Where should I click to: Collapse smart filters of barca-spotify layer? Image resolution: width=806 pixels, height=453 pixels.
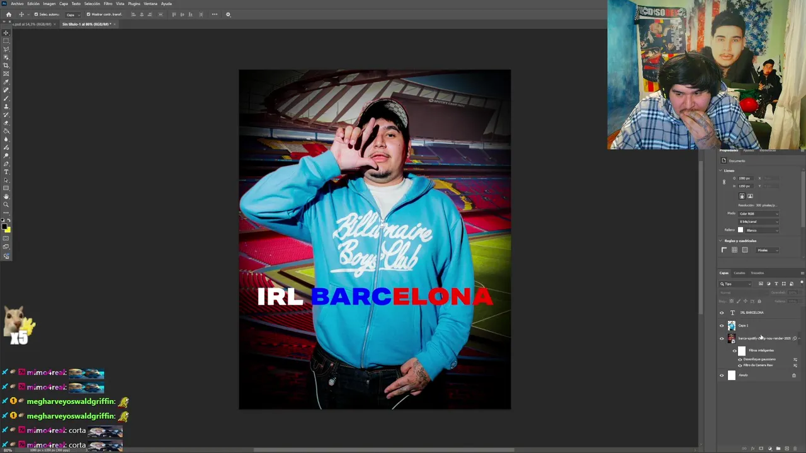coord(799,338)
